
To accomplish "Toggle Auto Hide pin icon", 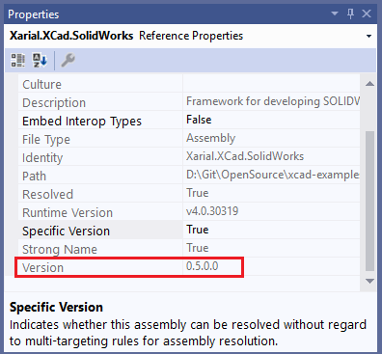I will pos(351,14).
